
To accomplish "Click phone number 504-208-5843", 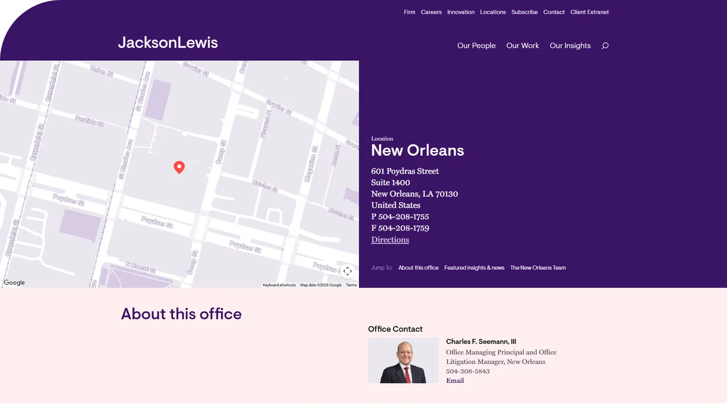I will click(468, 371).
